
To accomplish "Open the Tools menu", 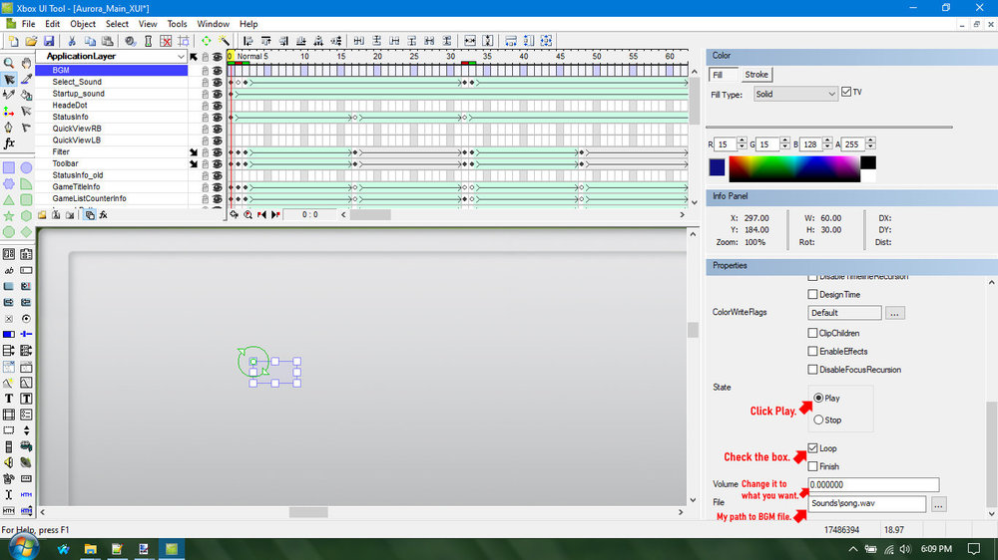I will tap(177, 24).
